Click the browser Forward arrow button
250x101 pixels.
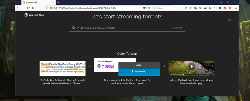(x=23, y=8)
